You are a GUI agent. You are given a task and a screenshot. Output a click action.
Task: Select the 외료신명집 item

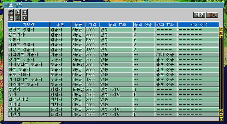113,99
